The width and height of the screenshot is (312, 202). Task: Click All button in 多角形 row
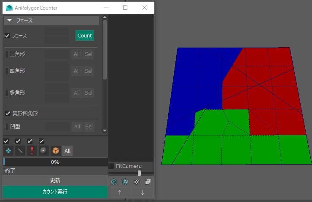(77, 93)
